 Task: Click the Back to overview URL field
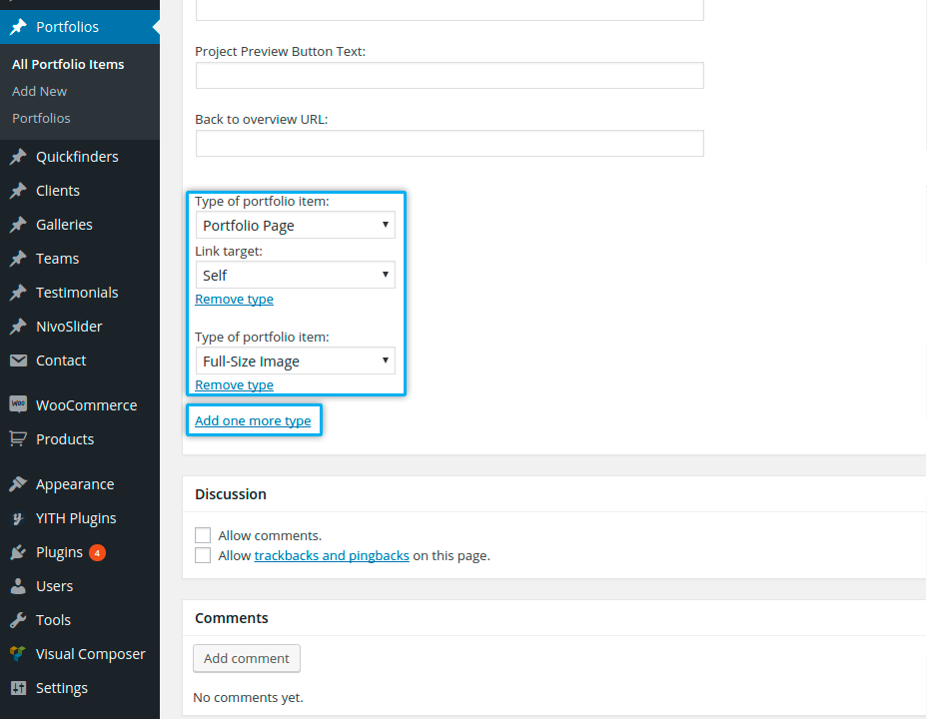click(x=450, y=144)
